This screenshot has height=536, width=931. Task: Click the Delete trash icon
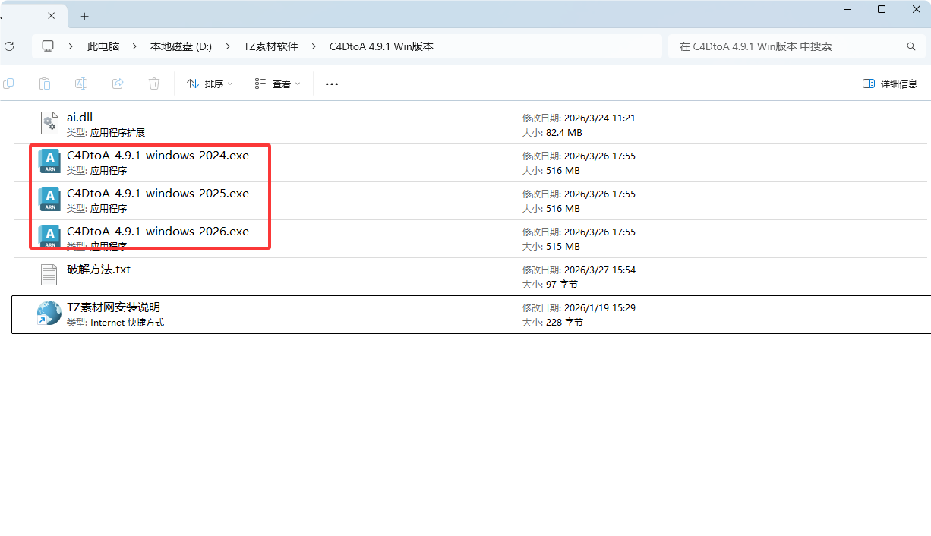point(154,84)
